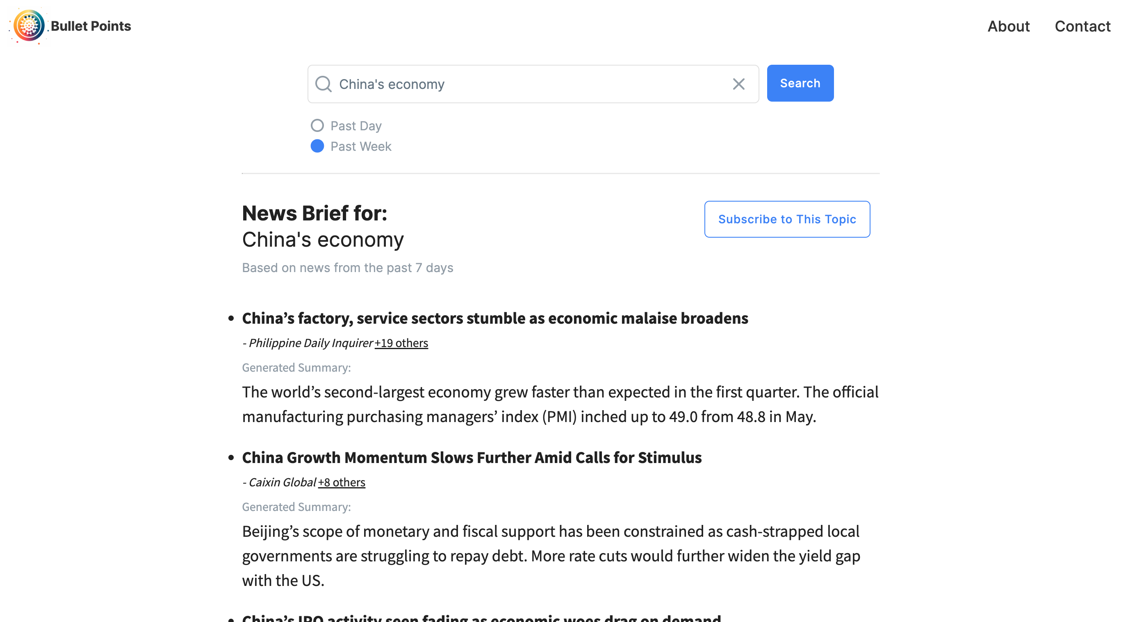Click the Past Week label text
The width and height of the screenshot is (1121, 622).
pos(361,146)
